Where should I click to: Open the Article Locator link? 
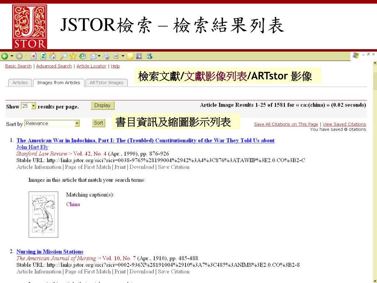91,66
